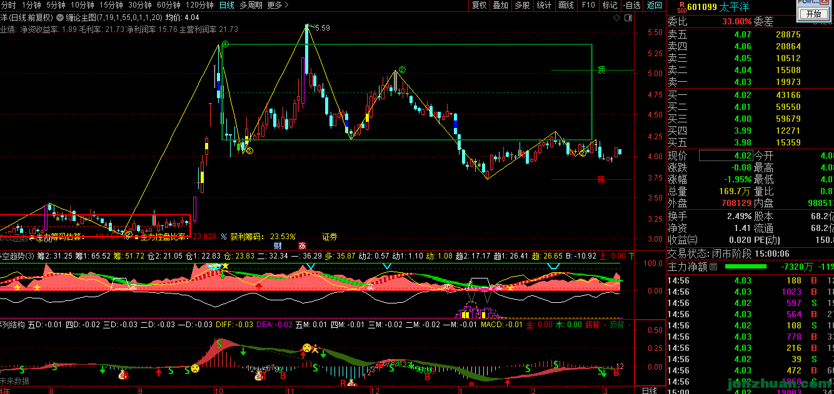The image size is (834, 394).
Task: Click the 返回 back button
Action: (654, 5)
